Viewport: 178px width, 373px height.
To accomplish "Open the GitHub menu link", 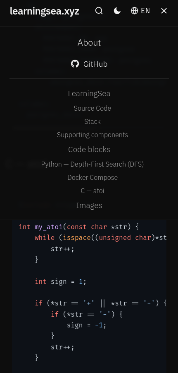I will 89,64.
